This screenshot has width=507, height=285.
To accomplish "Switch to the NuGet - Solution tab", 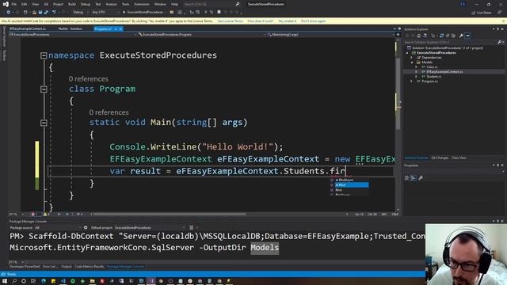I will pyautogui.click(x=71, y=28).
